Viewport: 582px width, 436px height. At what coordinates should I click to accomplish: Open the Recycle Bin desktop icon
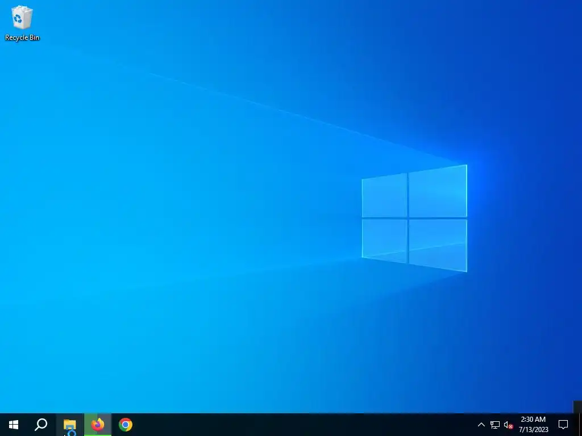[x=22, y=23]
